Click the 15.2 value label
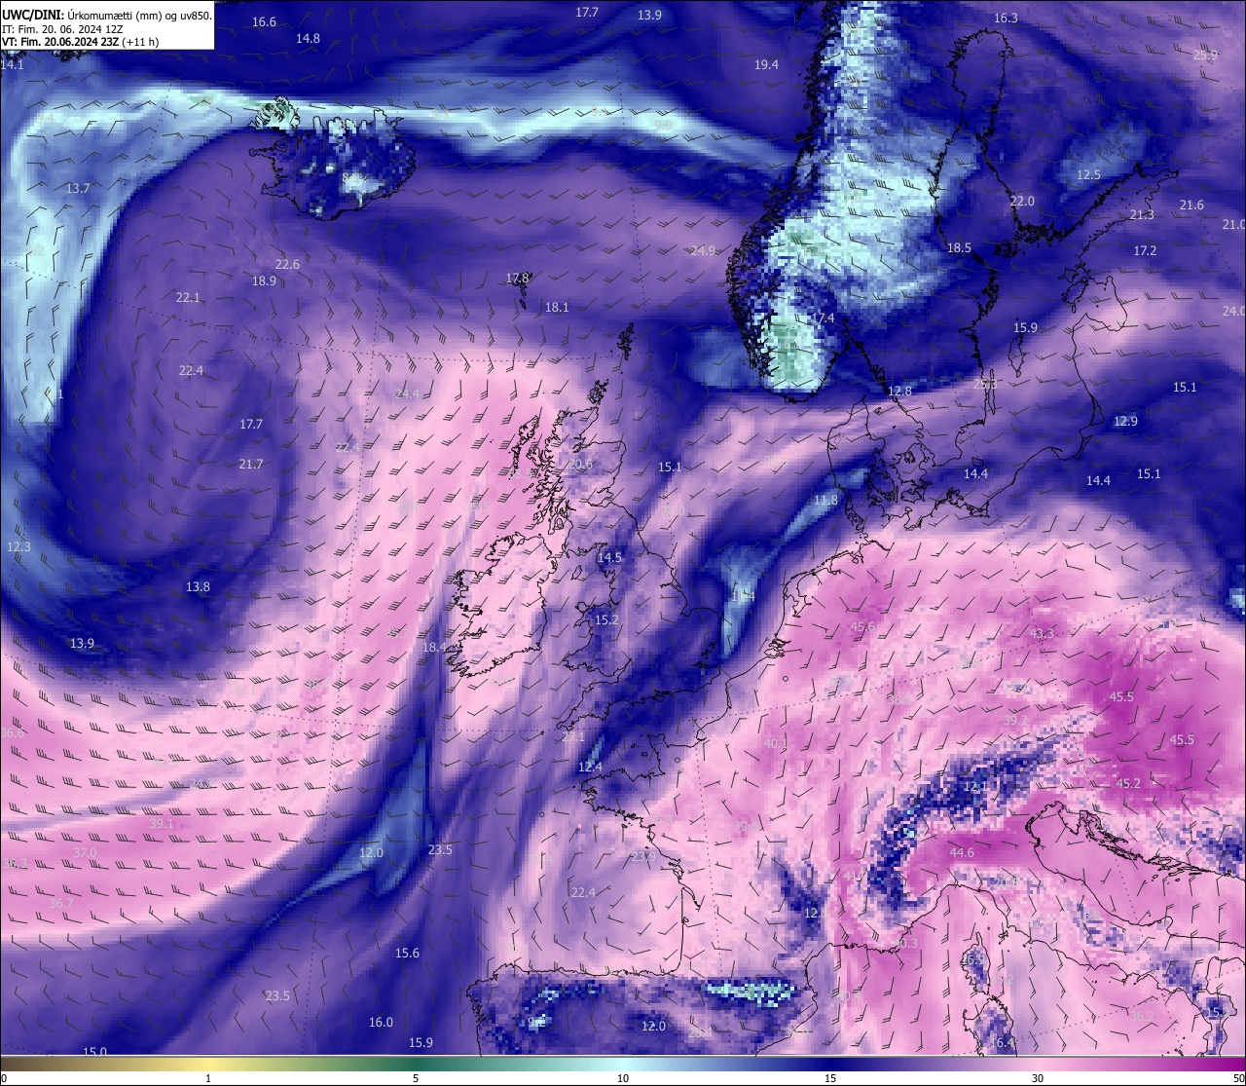The height and width of the screenshot is (1086, 1246). (x=606, y=619)
